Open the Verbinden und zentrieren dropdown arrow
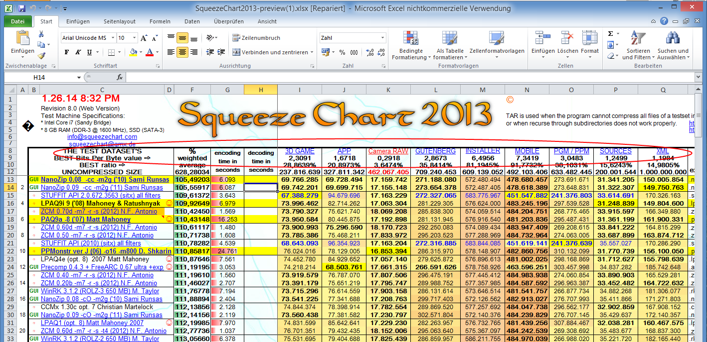Image resolution: width=707 pixels, height=342 pixels. (312, 52)
